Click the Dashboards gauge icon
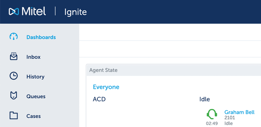Viewport: 261px width, 127px height. pos(14,37)
